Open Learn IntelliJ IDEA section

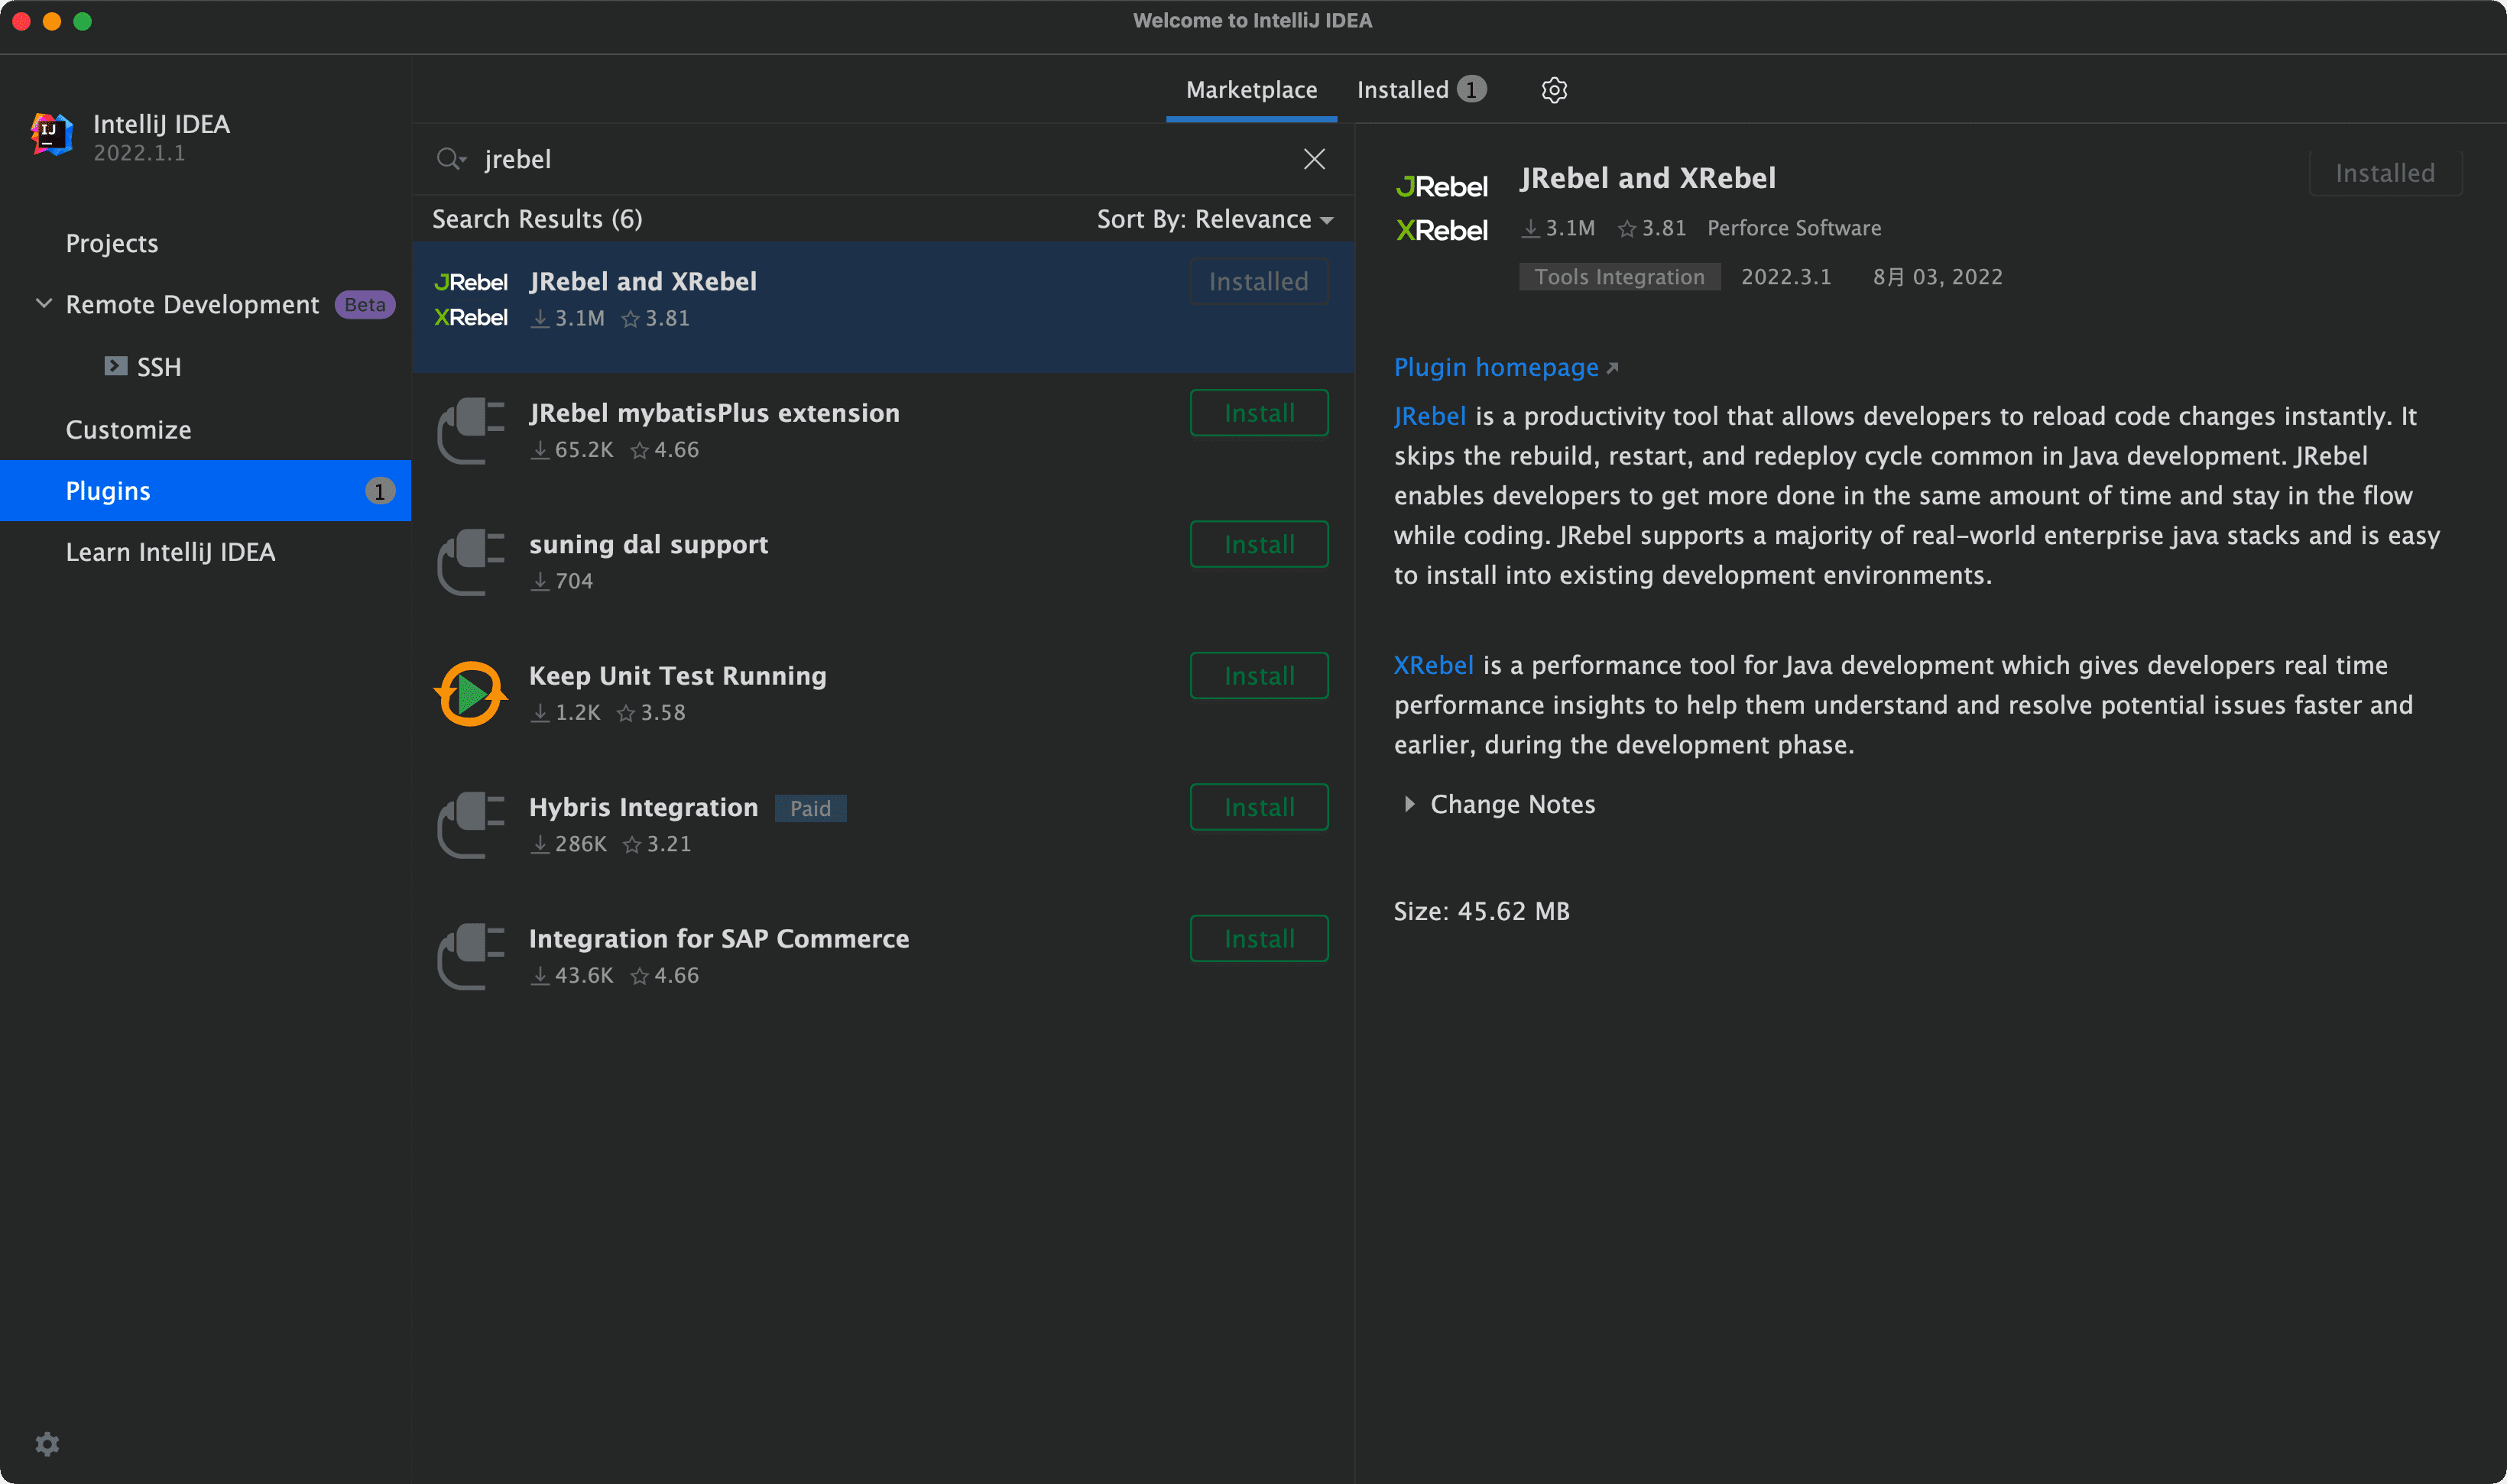(x=170, y=552)
